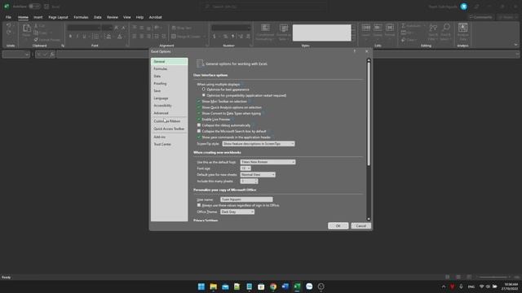The width and height of the screenshot is (522, 293).
Task: Click the Cancel button in Excel Options
Action: (x=361, y=226)
